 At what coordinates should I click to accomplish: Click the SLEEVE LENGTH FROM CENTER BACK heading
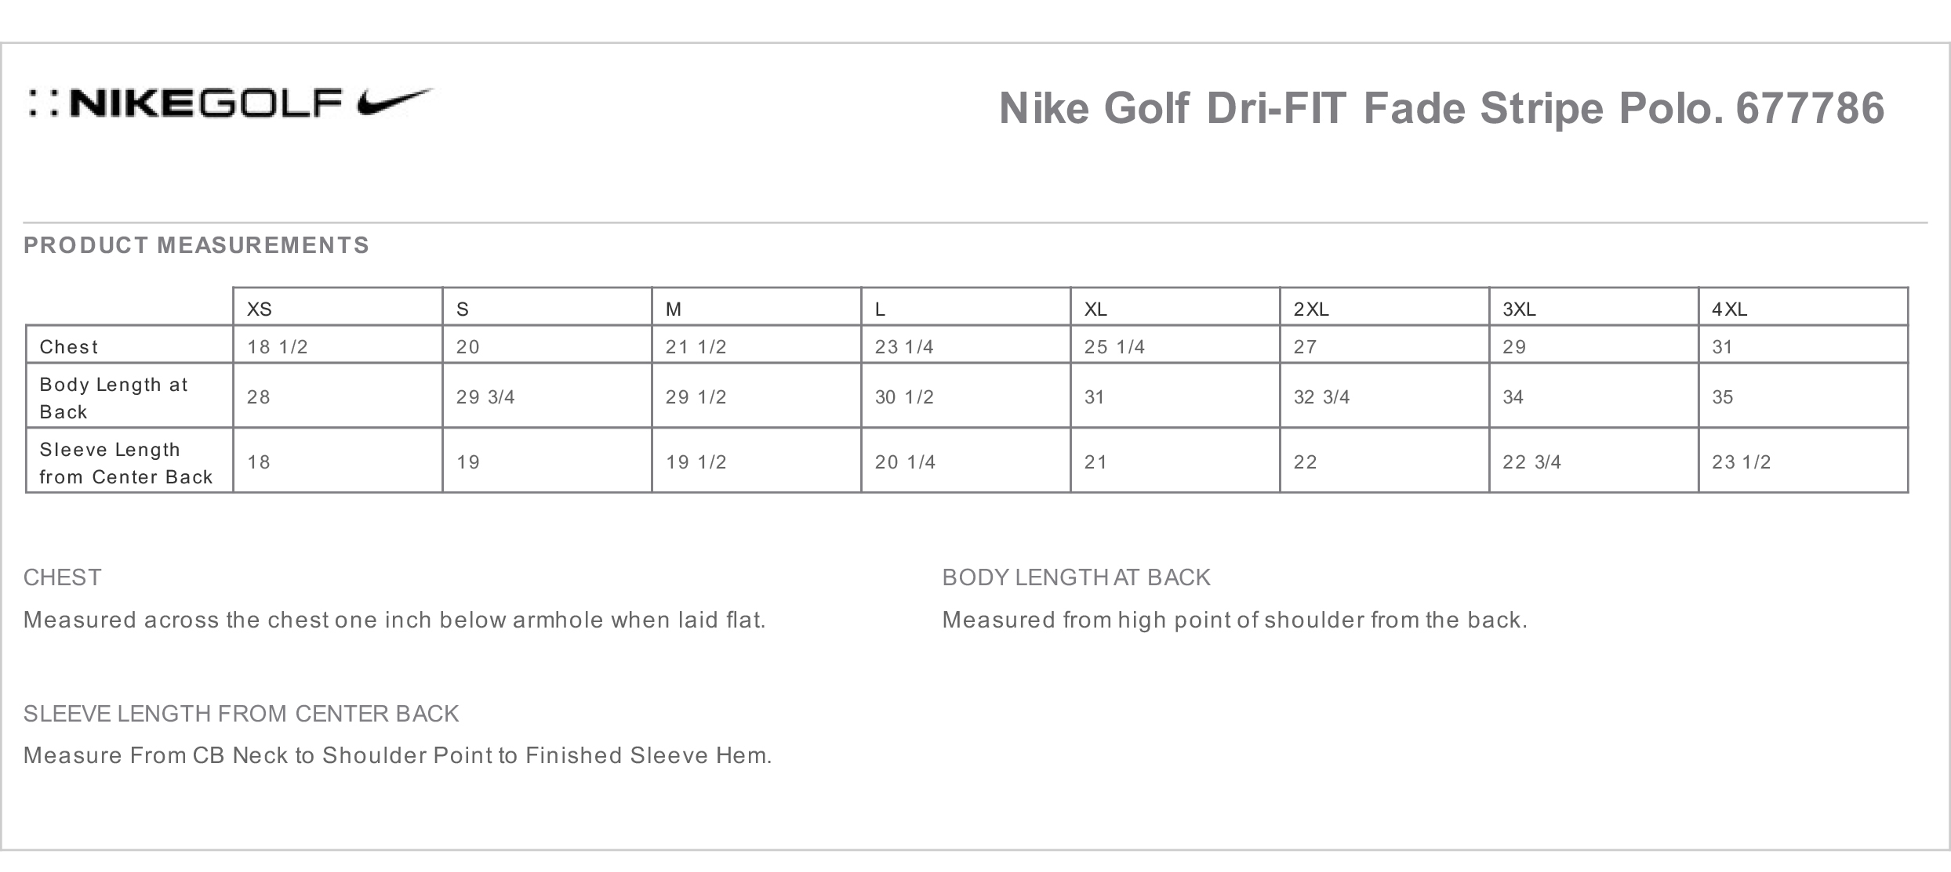click(x=241, y=713)
